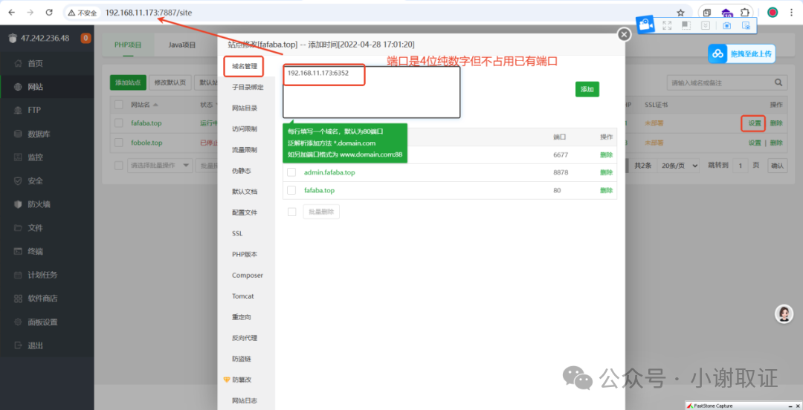Check the fafaba.top site row checkbox
The width and height of the screenshot is (803, 410).
coord(119,123)
